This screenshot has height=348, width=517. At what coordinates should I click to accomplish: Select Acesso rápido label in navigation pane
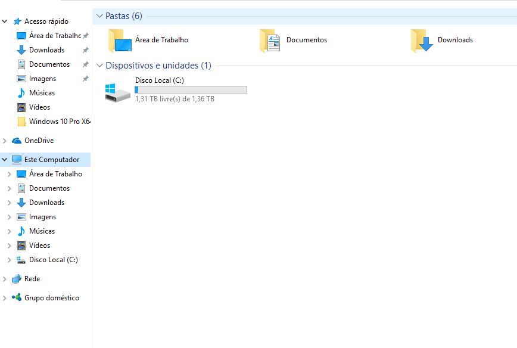point(46,21)
